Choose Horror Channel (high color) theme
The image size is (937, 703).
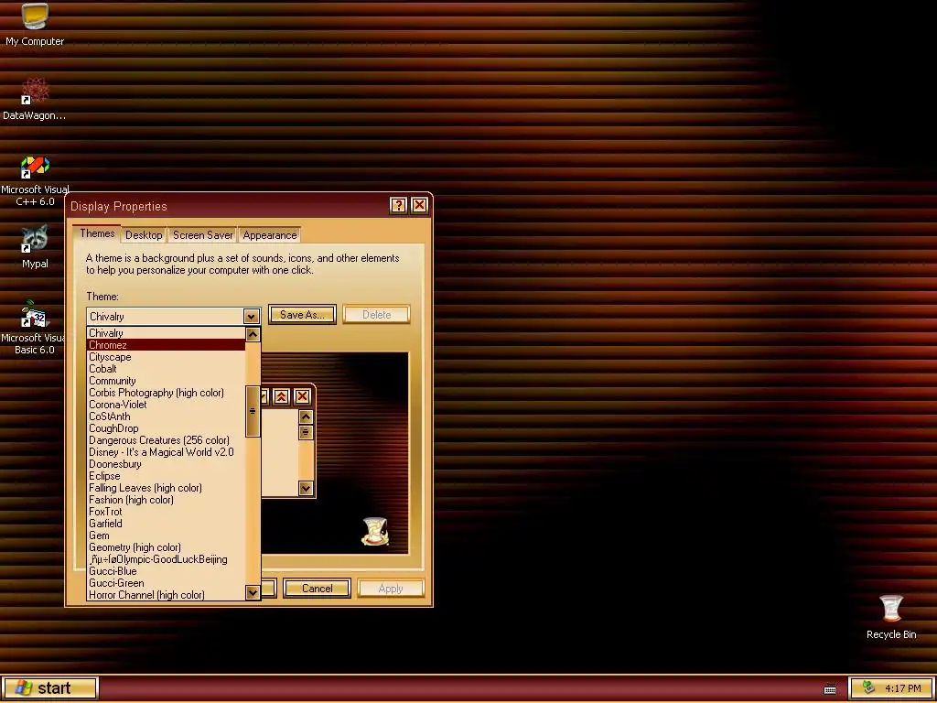[x=167, y=595]
